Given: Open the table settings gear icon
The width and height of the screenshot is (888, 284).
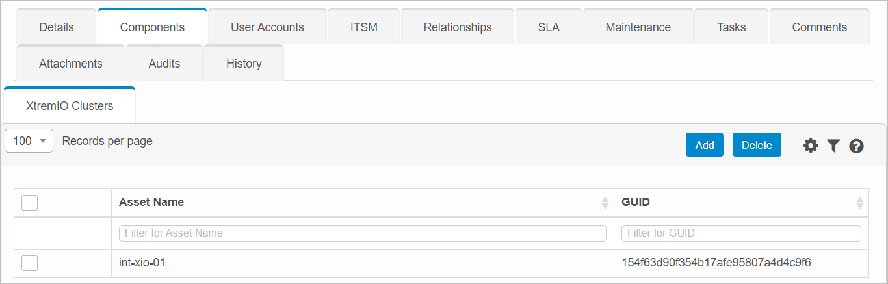Looking at the screenshot, I should 811,146.
